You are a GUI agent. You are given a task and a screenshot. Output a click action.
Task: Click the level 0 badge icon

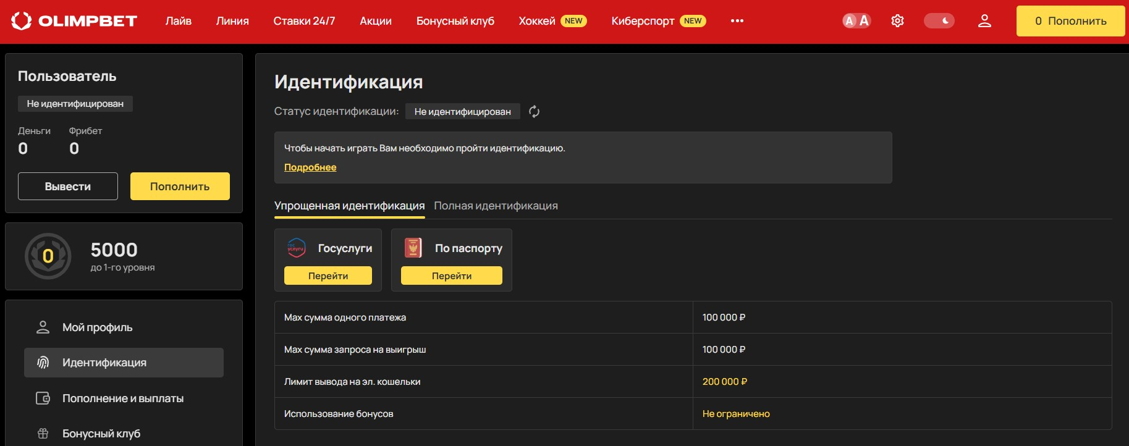tap(48, 256)
